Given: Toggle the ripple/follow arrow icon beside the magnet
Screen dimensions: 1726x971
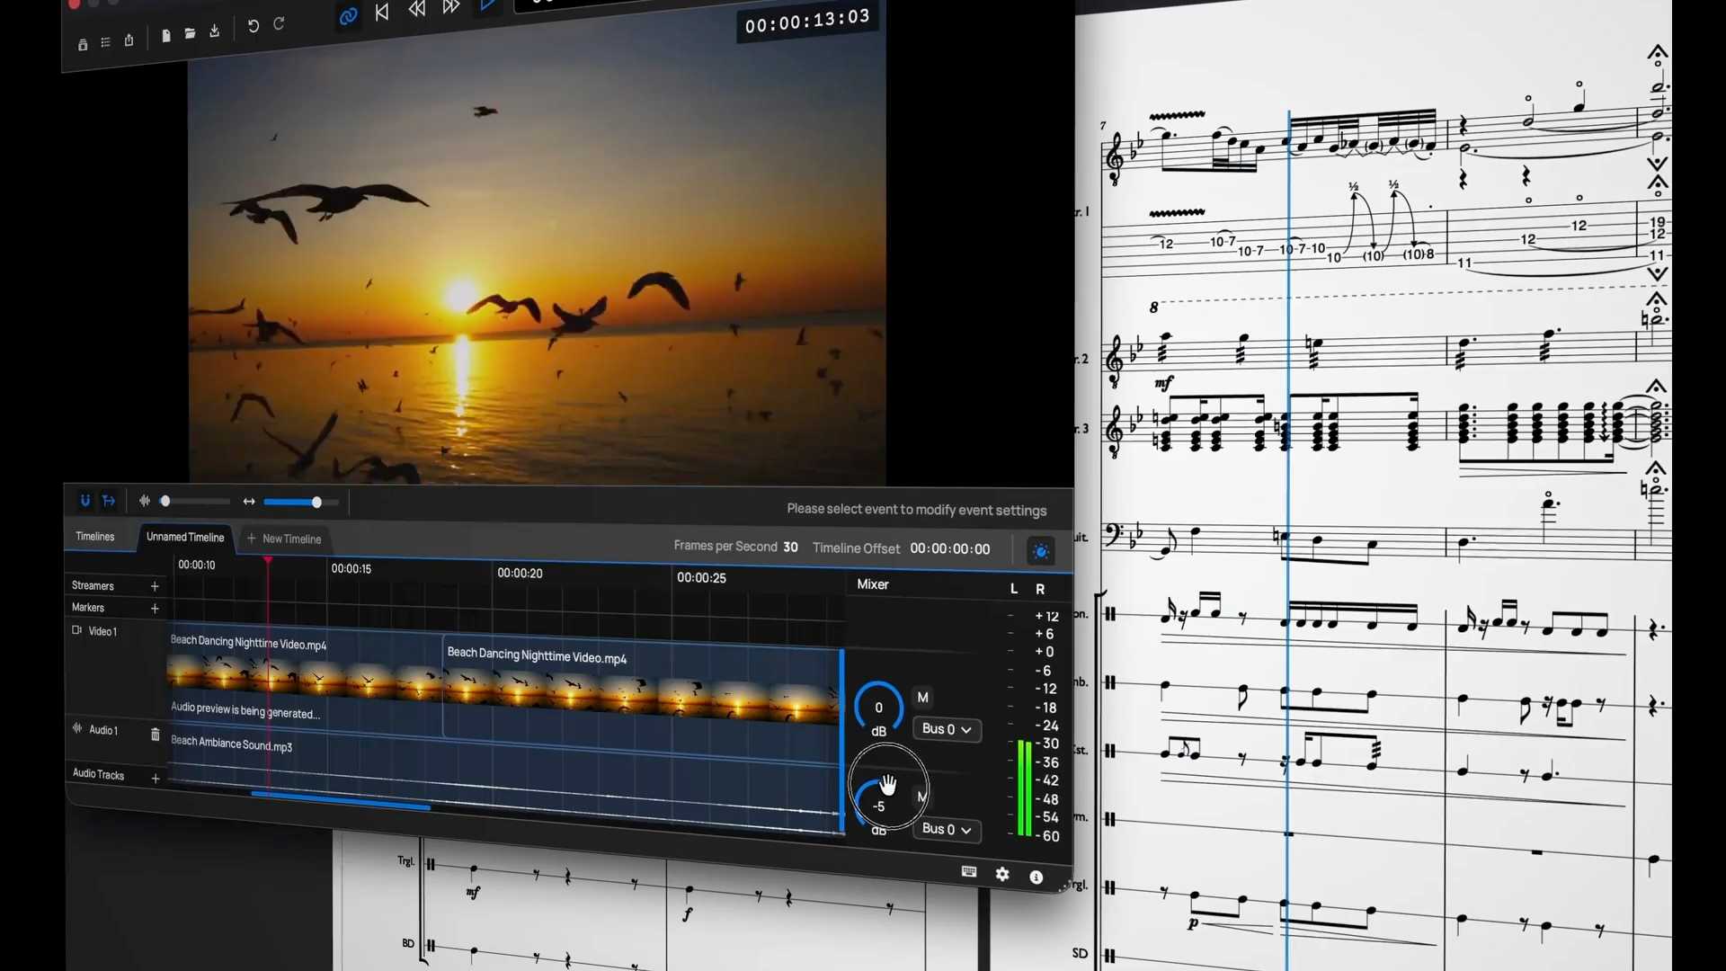Looking at the screenshot, I should point(109,500).
